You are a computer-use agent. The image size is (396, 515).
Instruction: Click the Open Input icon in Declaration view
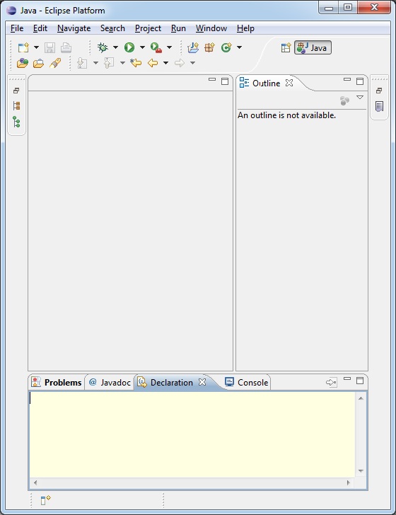click(x=332, y=382)
